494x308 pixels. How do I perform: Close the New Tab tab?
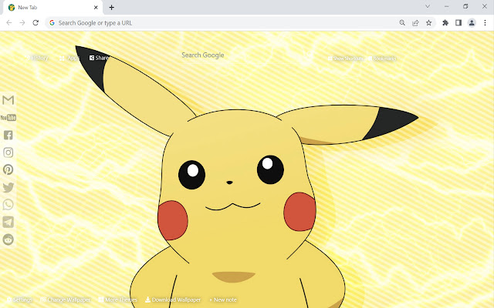click(96, 7)
